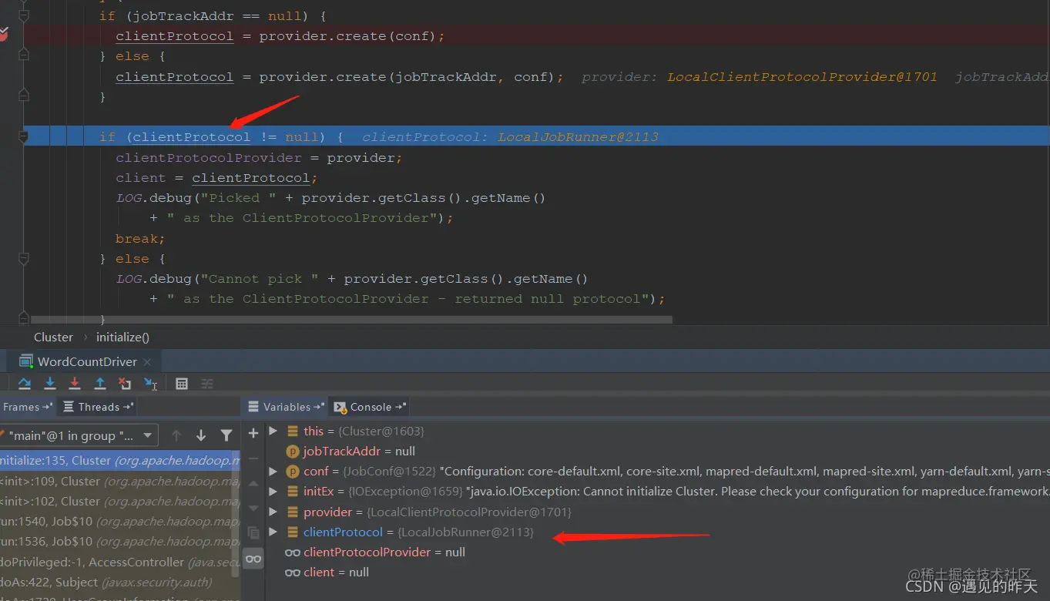1050x601 pixels.
Task: Move to the previous frame with up arrow
Action: [176, 435]
